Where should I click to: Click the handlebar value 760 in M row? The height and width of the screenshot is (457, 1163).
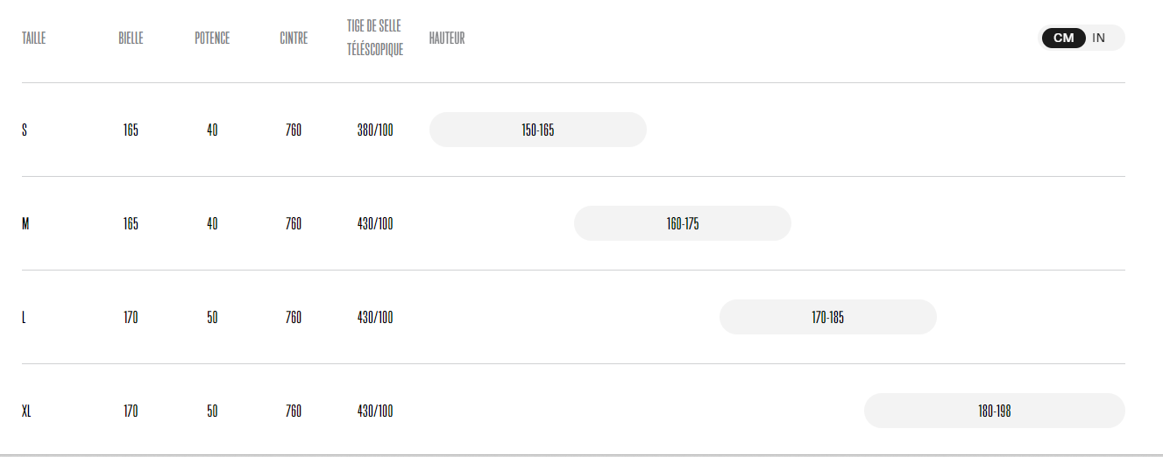coord(294,223)
